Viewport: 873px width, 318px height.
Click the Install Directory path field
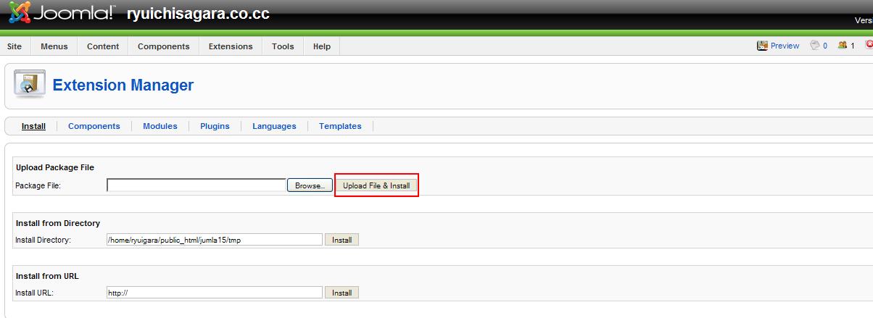tap(214, 240)
